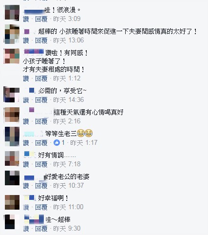Open timestamp 昨天 7:18
Viewport: 208px width, 235px height.
click(67, 164)
